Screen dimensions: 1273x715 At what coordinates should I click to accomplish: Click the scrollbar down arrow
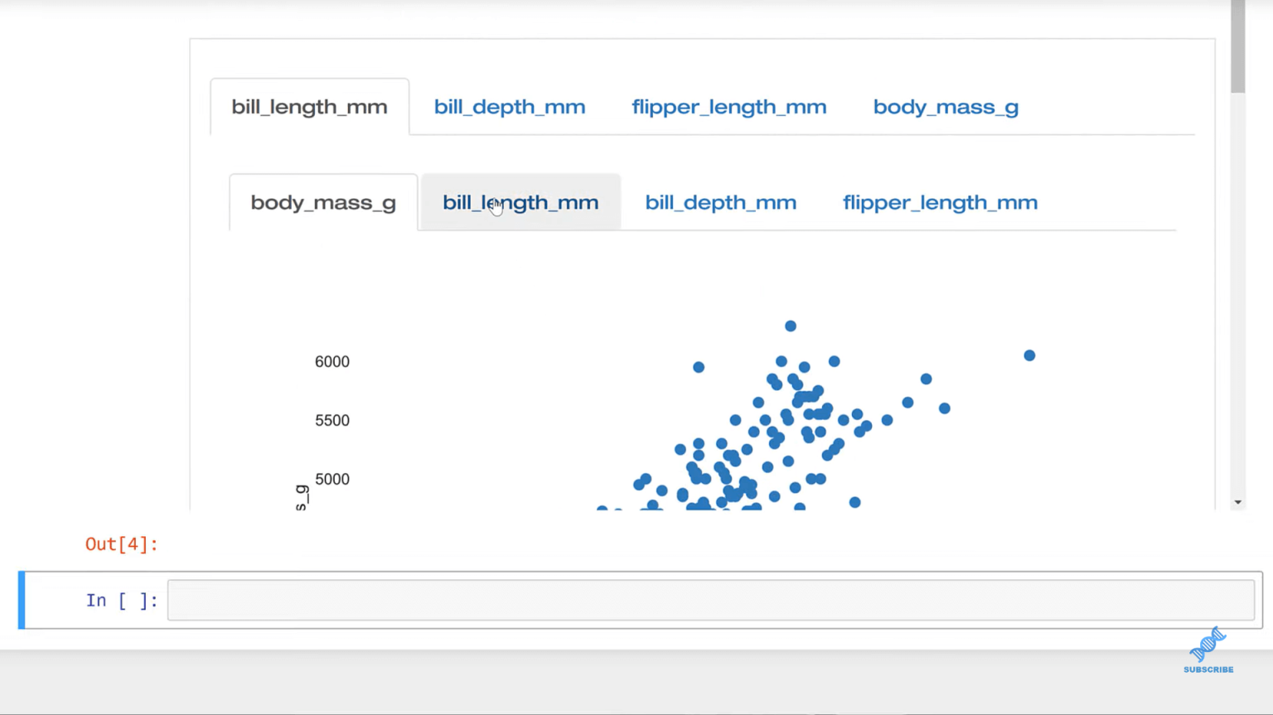1238,502
